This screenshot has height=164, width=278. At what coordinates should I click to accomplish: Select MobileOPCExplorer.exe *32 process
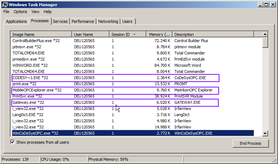(133, 90)
